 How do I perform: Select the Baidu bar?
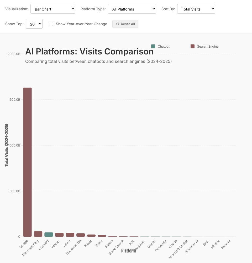click(102, 236)
